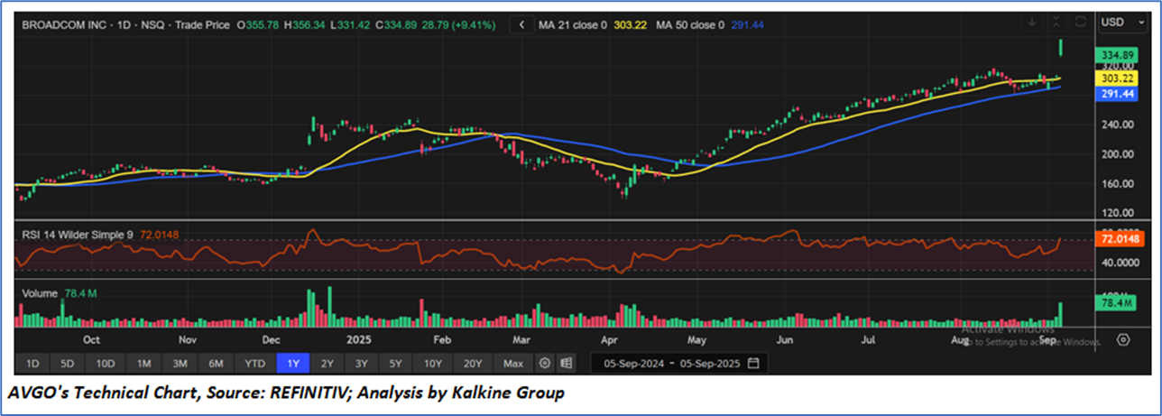This screenshot has width=1162, height=416.
Task: Select the 10D range tab
Action: point(106,363)
